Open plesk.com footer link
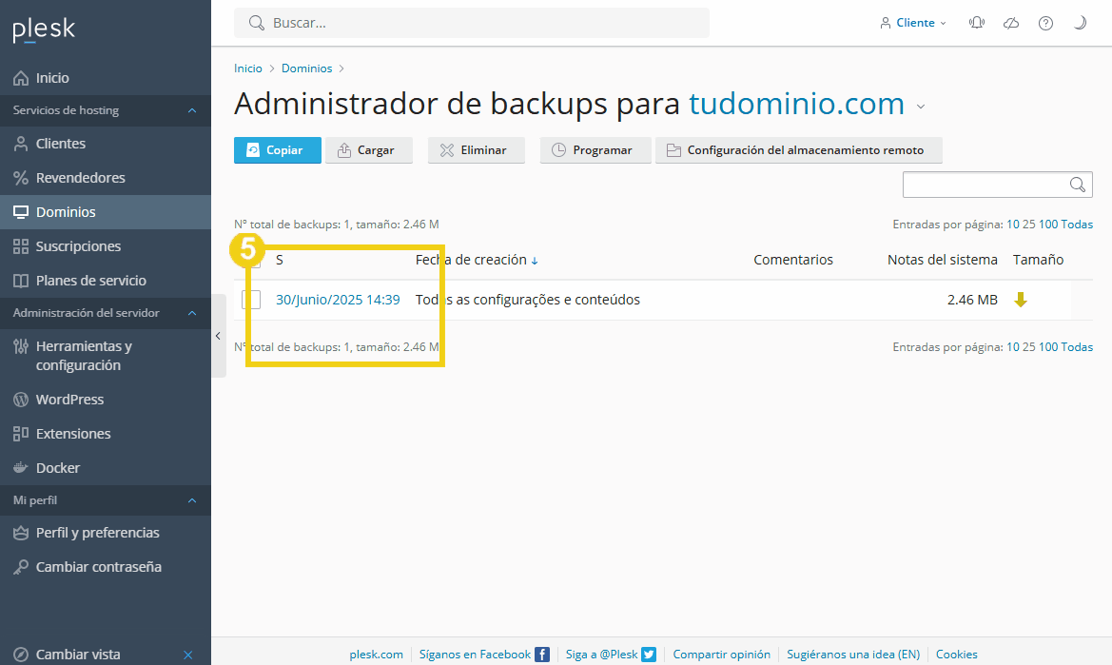The height and width of the screenshot is (665, 1112). (x=376, y=655)
